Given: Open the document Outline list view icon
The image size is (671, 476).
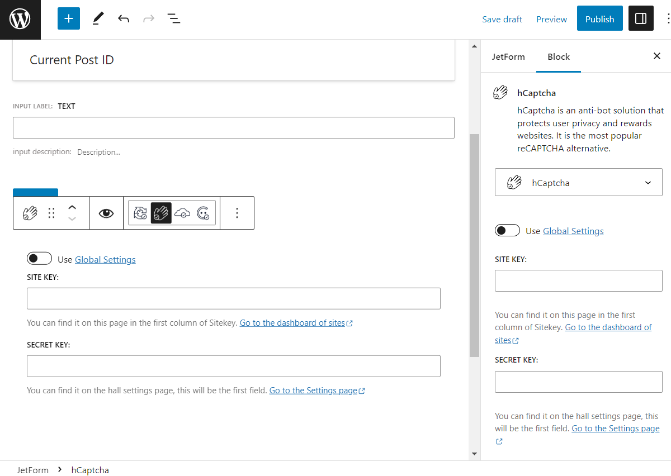Looking at the screenshot, I should click(x=174, y=18).
